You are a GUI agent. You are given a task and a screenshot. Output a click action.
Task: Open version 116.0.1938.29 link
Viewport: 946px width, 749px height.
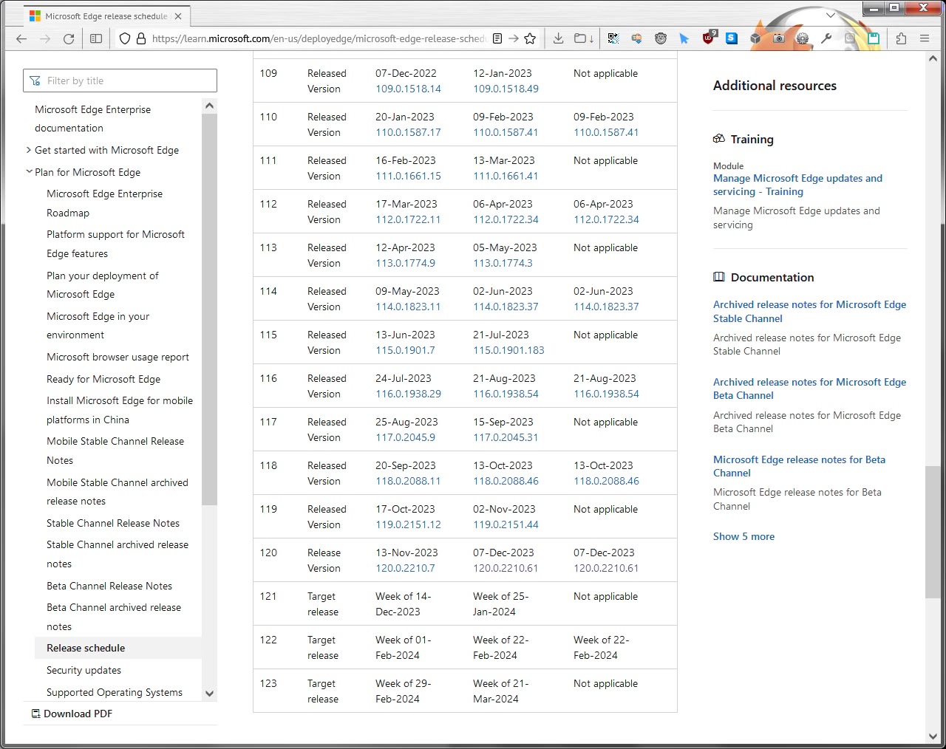coord(408,394)
